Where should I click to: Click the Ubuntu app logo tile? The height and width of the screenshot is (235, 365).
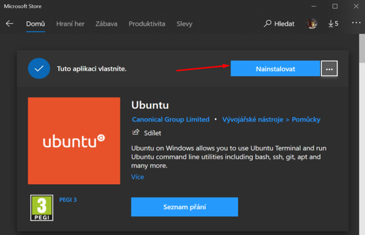coord(74,141)
